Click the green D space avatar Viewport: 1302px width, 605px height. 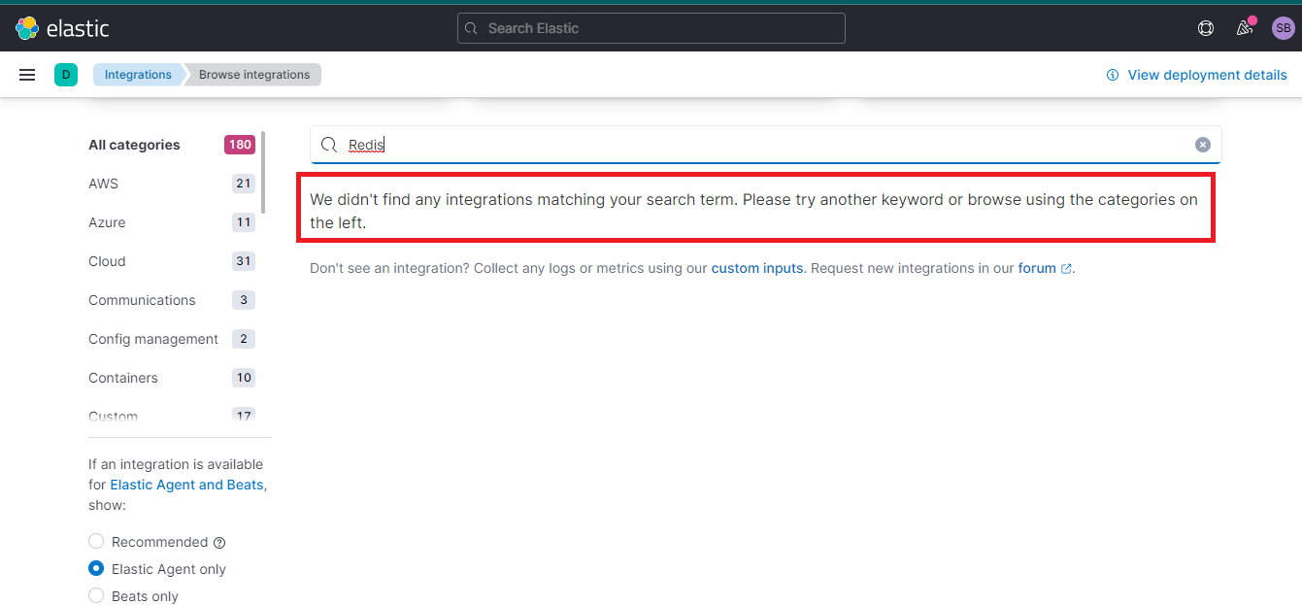(x=66, y=75)
